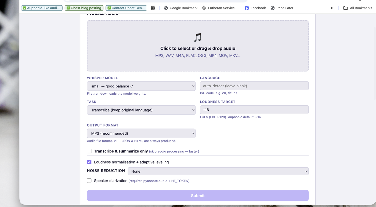Focus the Language auto-detect field

(254, 86)
